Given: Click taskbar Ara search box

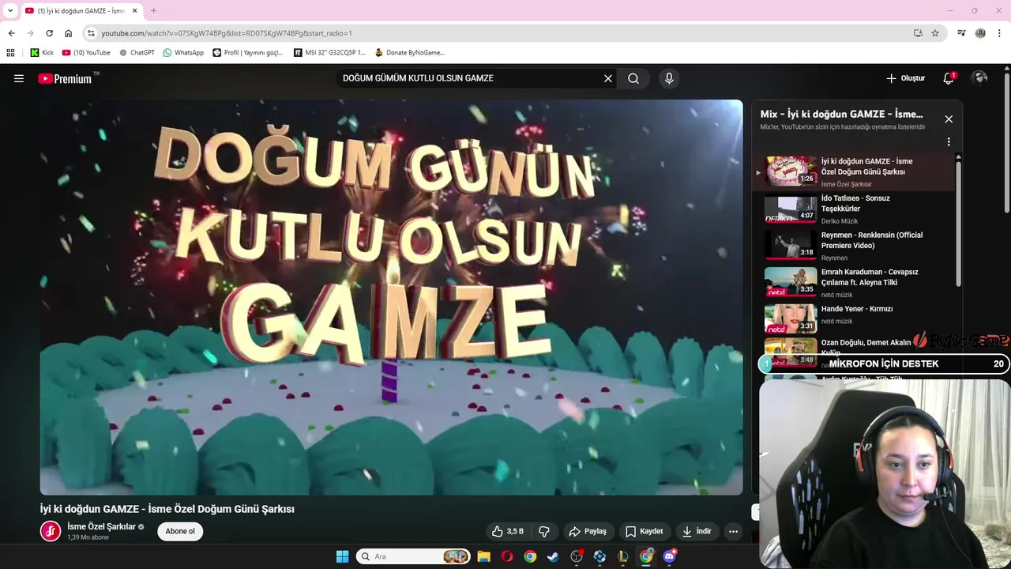Looking at the screenshot, I should pos(413,556).
